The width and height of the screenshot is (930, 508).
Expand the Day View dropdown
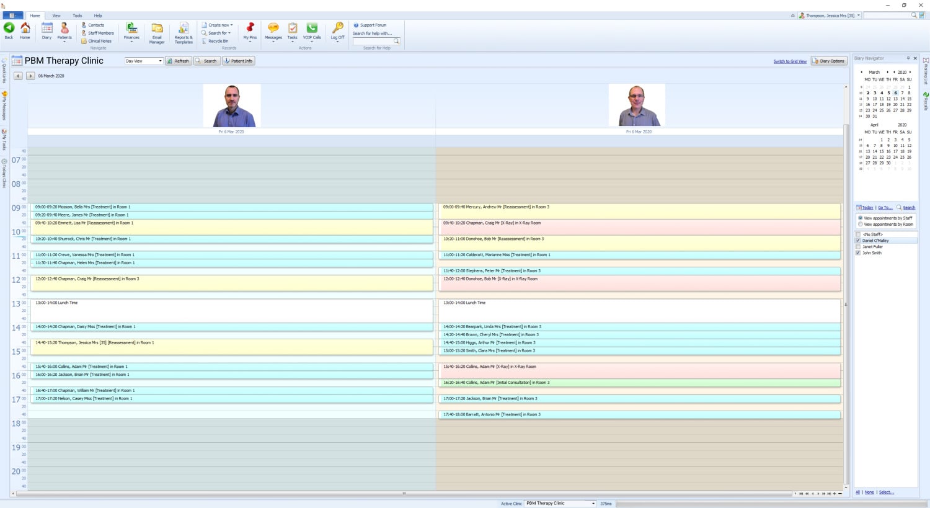click(x=160, y=61)
